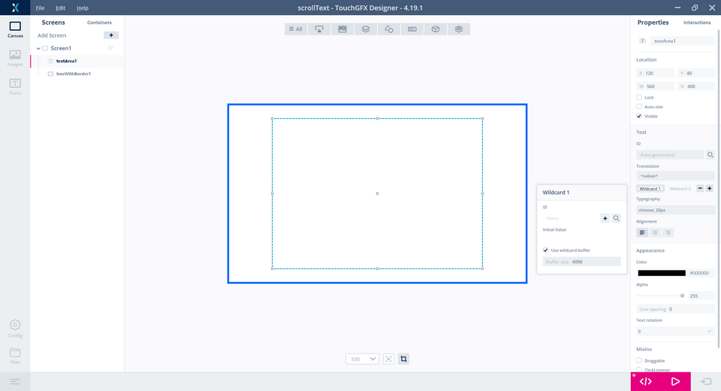
Task: Search Wildcard 1 ID with magnifier
Action: tap(616, 218)
